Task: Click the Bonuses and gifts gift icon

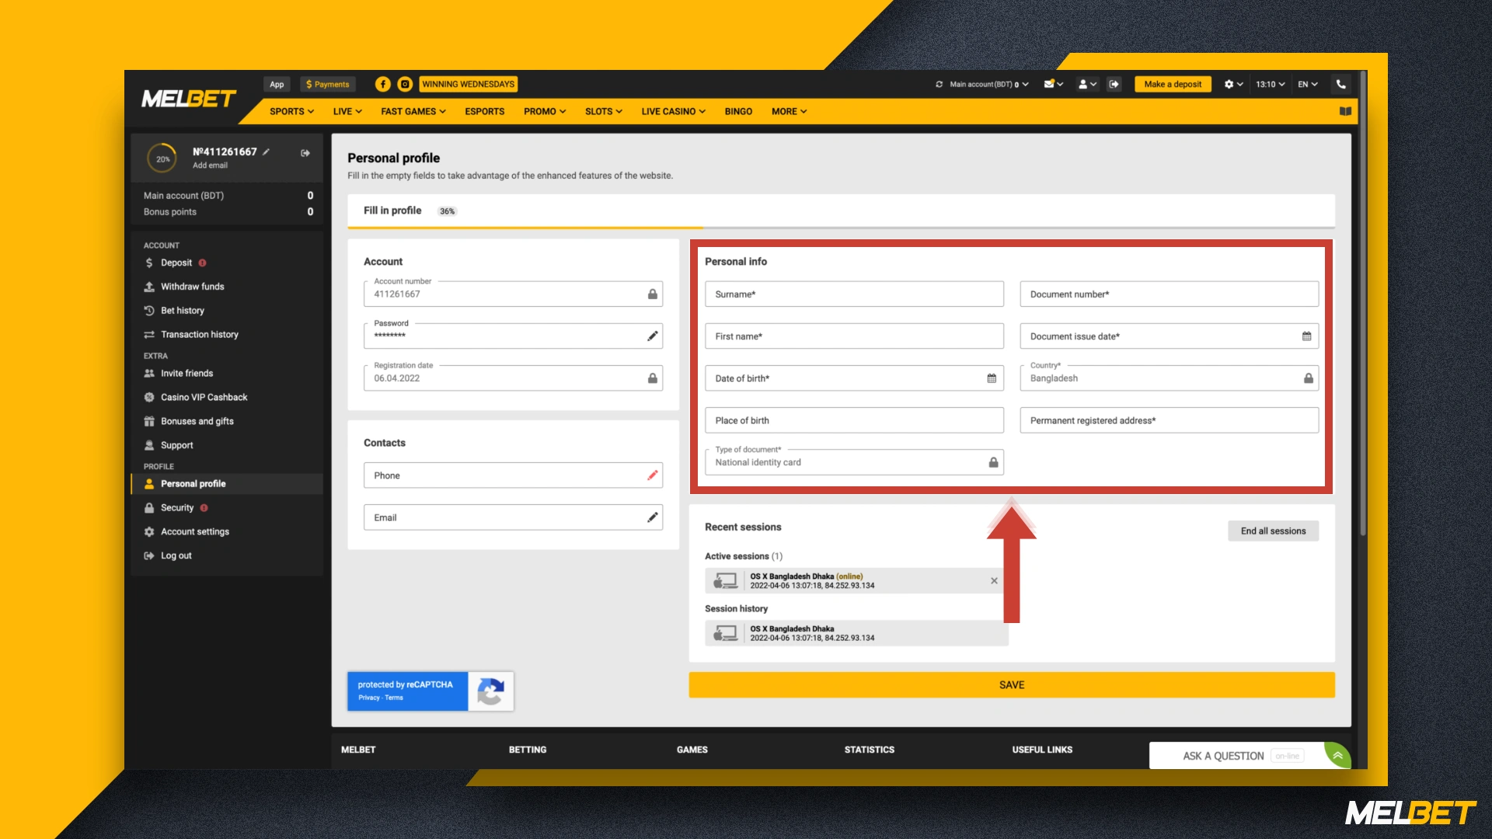Action: [x=149, y=421]
